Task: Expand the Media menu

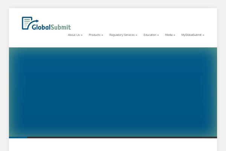Action: tap(170, 35)
